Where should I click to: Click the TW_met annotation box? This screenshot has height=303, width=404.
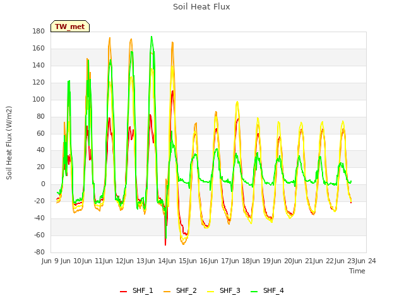tap(70, 27)
